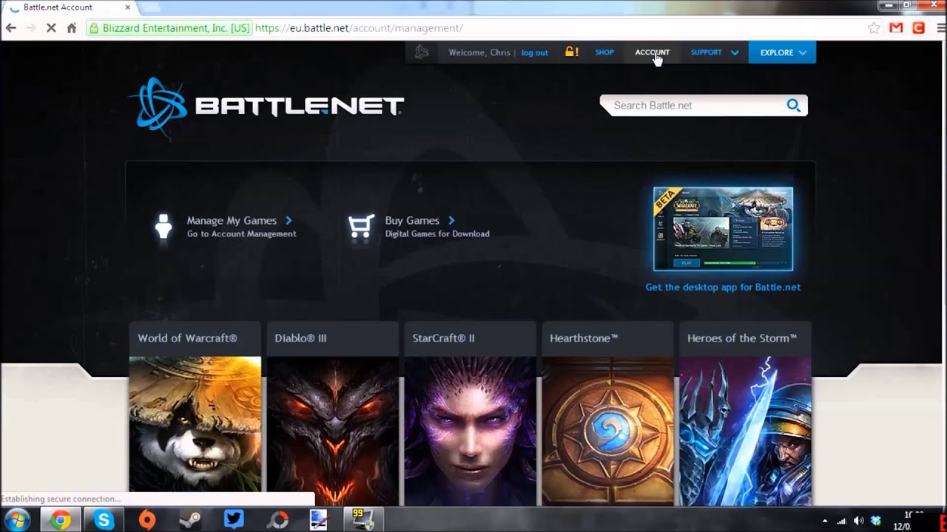The image size is (947, 532).
Task: Show hidden tray icons arrow
Action: click(825, 520)
